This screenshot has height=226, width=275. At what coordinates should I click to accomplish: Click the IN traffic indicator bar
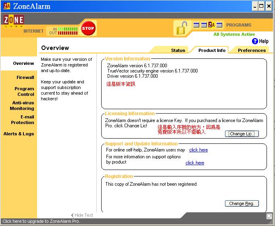[68, 29]
